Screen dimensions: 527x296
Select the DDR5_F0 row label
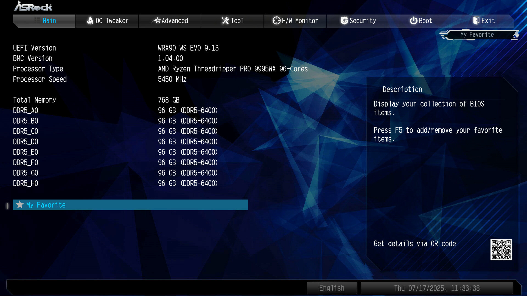coord(26,163)
